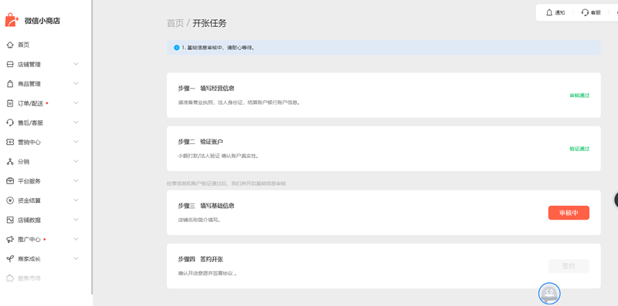
Task: Click the 店铺管理 store icon
Action: coord(10,65)
